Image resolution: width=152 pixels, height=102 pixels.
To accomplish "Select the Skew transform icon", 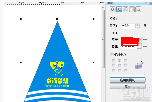I will pos(138,9).
